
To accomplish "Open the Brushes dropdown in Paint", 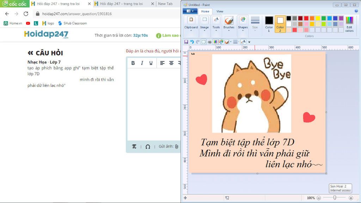I will (229, 24).
